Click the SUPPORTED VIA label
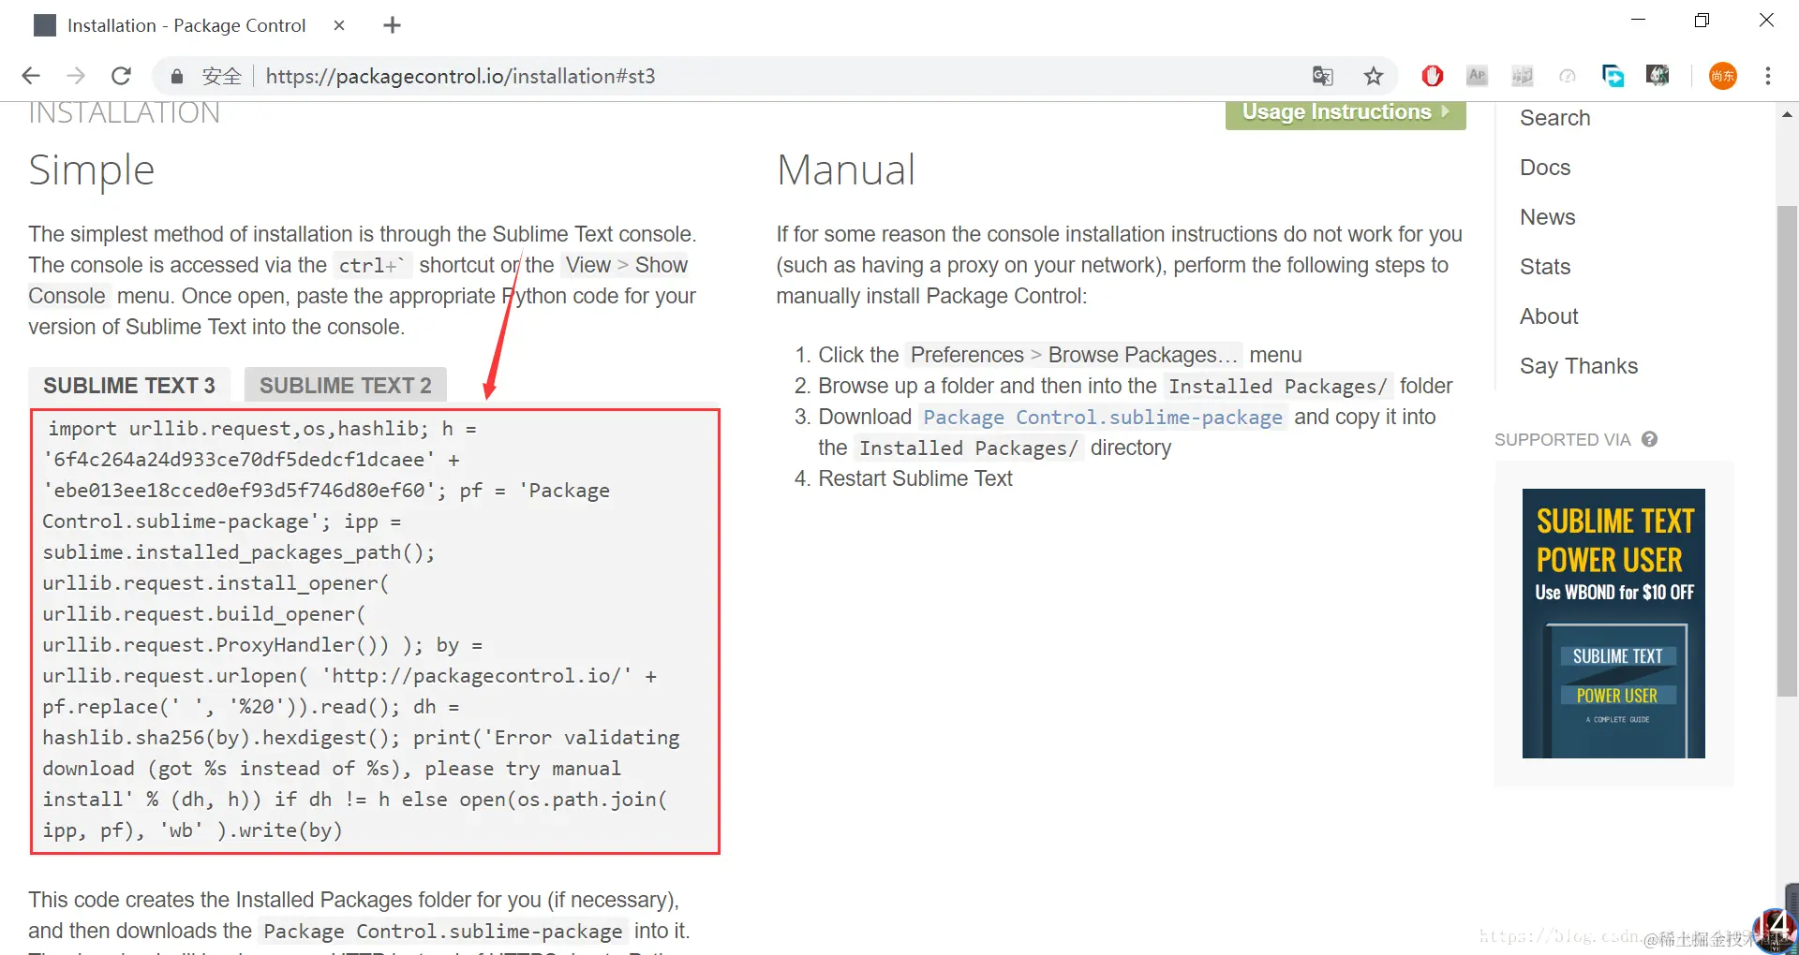1799x955 pixels. click(x=1562, y=440)
